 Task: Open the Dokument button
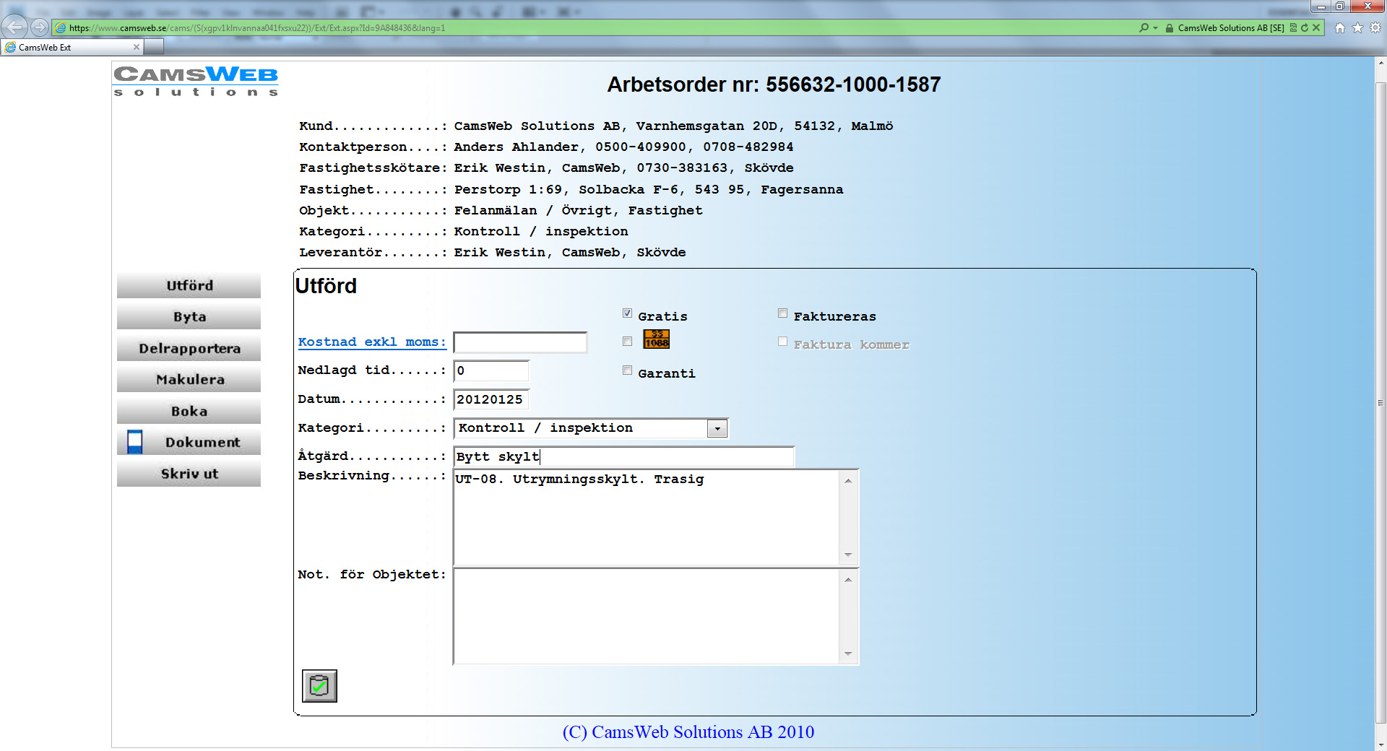[189, 442]
